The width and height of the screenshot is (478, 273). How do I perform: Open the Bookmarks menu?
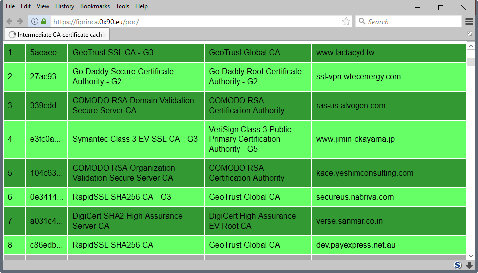pyautogui.click(x=95, y=6)
